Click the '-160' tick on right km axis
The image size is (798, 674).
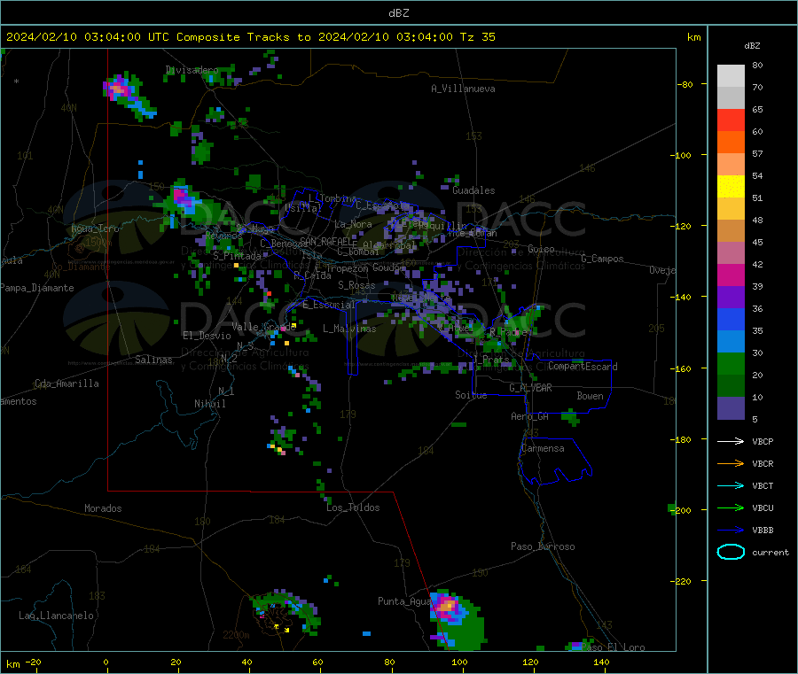pos(681,368)
